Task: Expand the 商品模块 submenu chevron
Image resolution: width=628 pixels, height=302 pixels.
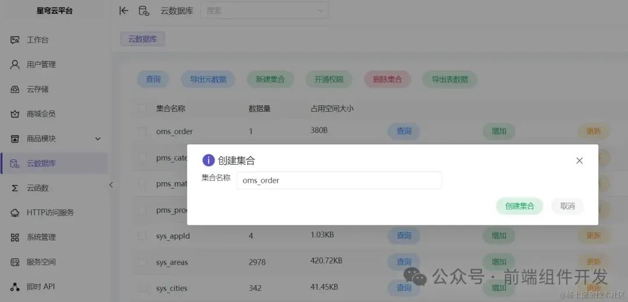Action: (x=98, y=139)
